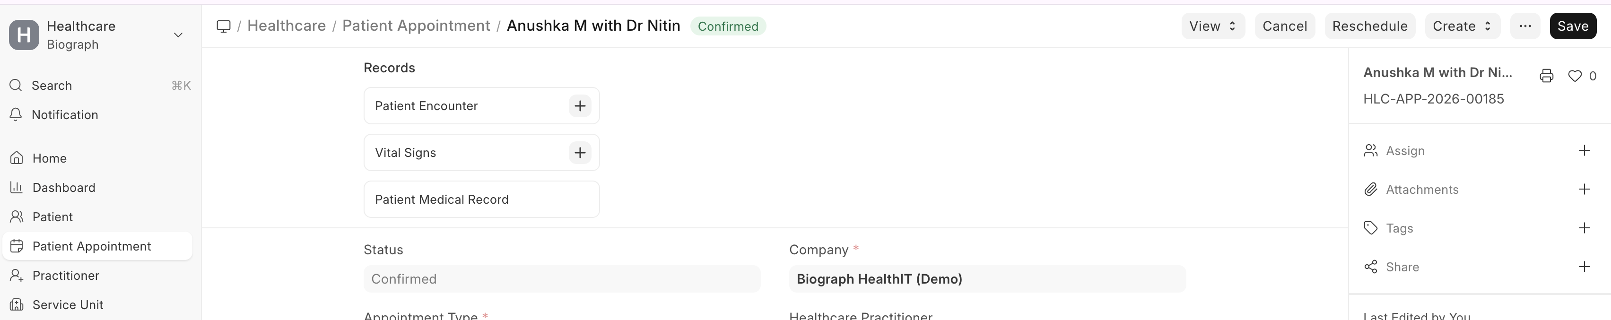Viewport: 1611px width, 320px height.
Task: Click the desktop icon in the breadcrumb
Action: (x=223, y=26)
